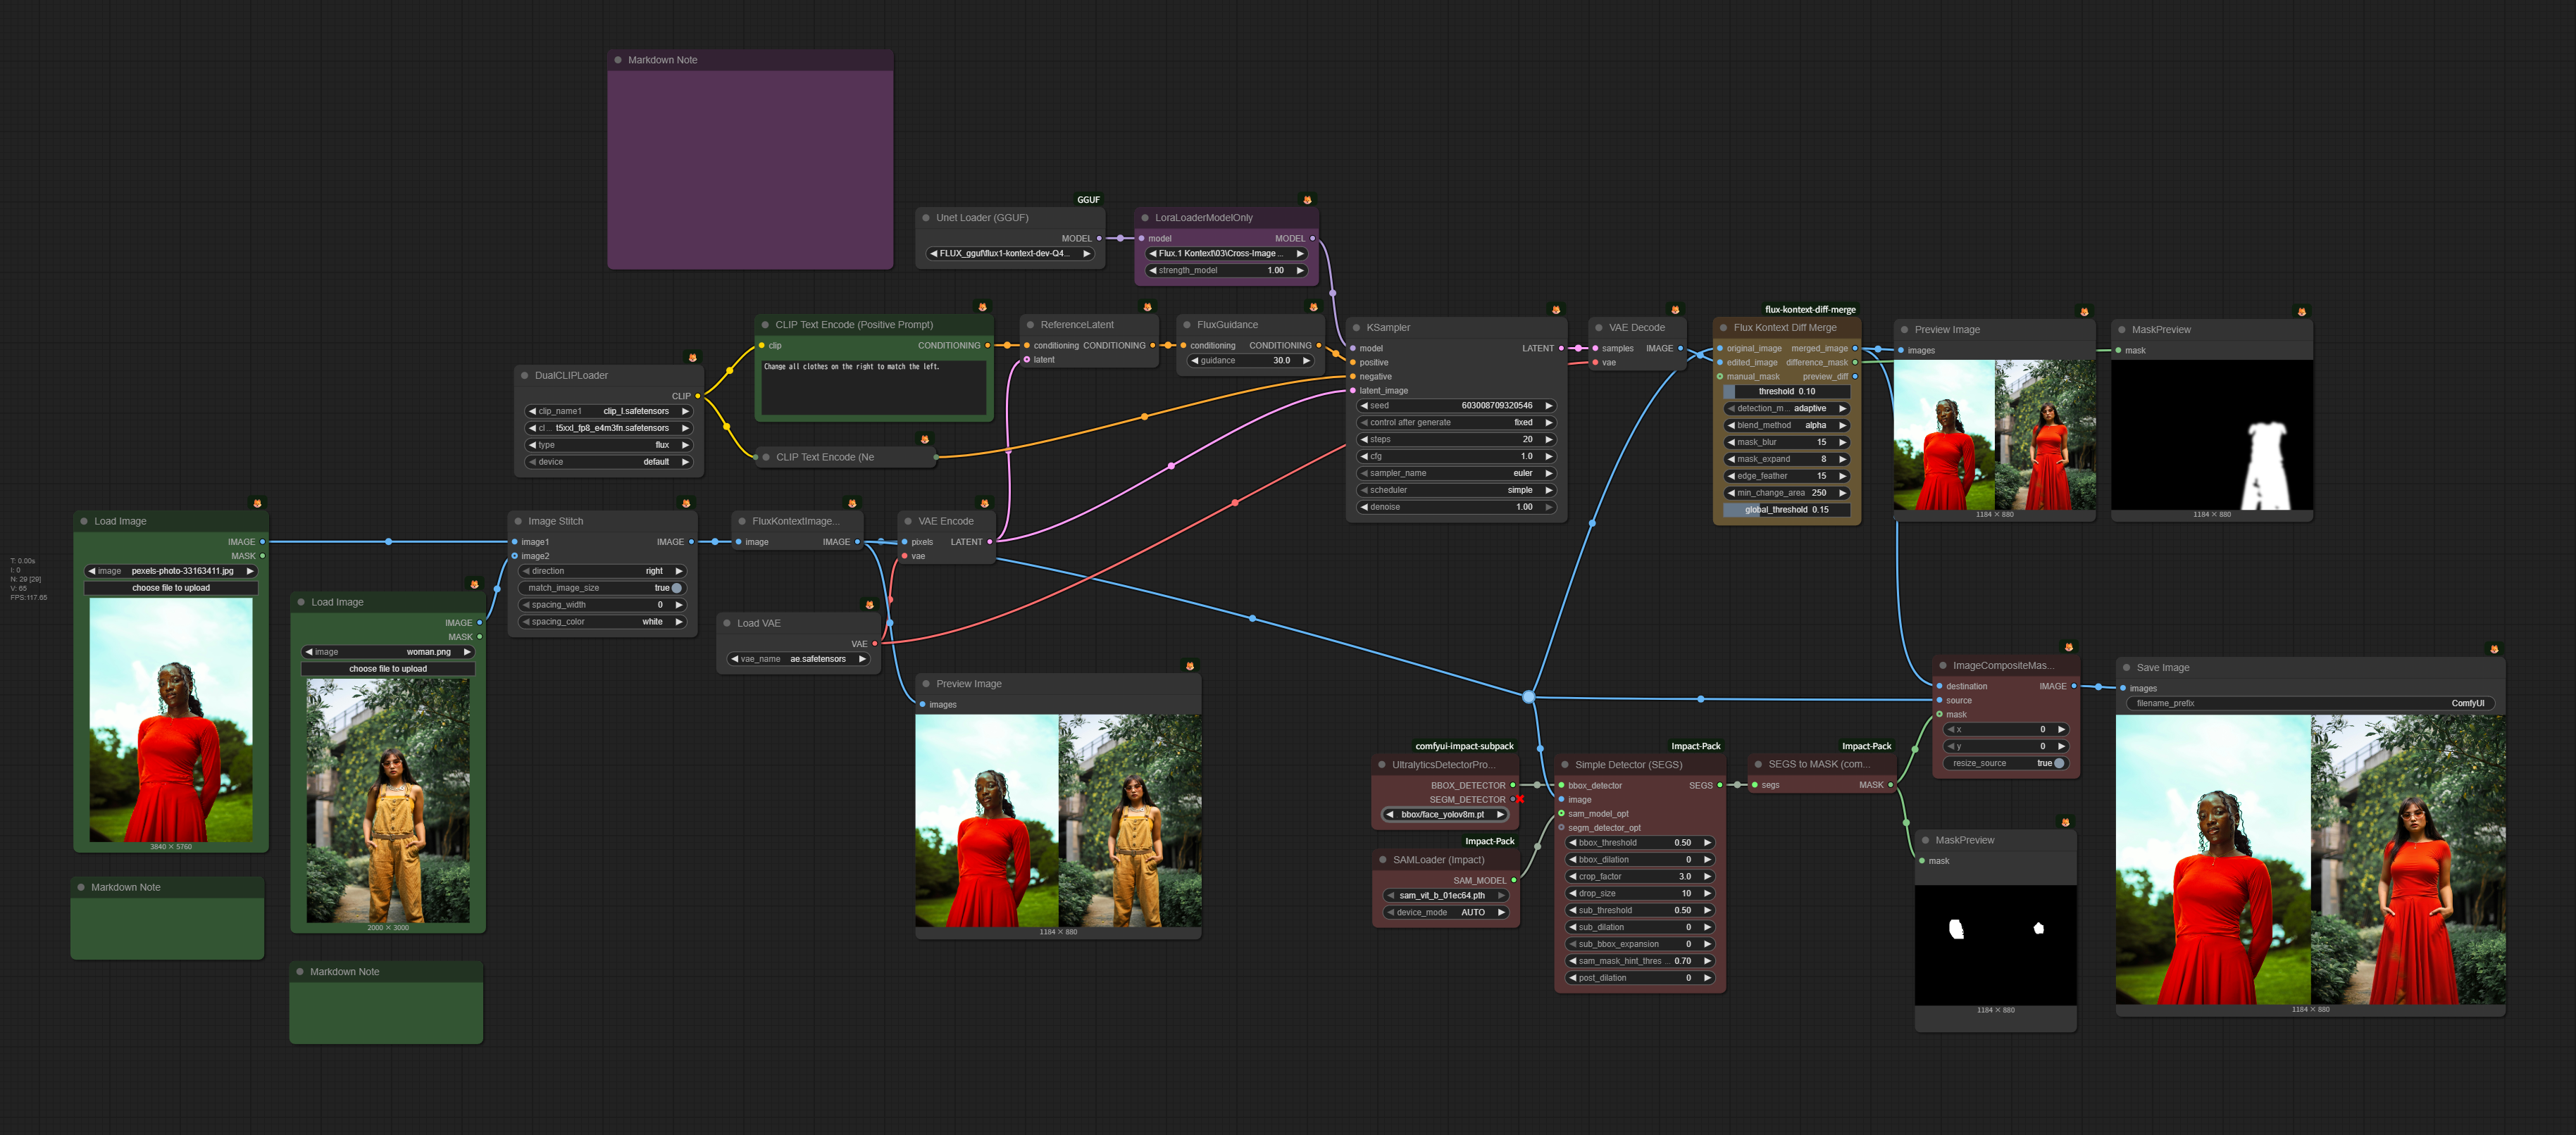Open the scheduler dropdown showing simple

pyautogui.click(x=1455, y=491)
